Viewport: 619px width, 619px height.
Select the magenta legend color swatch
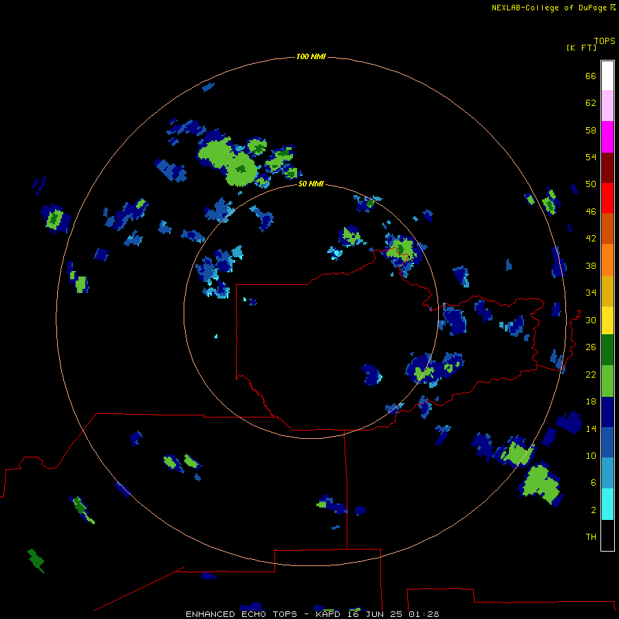tap(607, 137)
